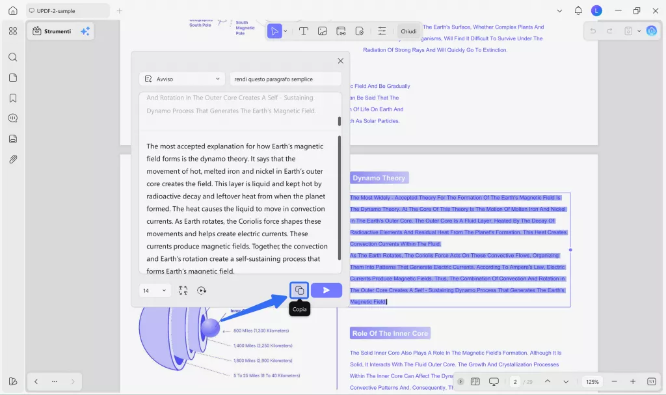Open the tab list chevron in title bar

(x=559, y=10)
